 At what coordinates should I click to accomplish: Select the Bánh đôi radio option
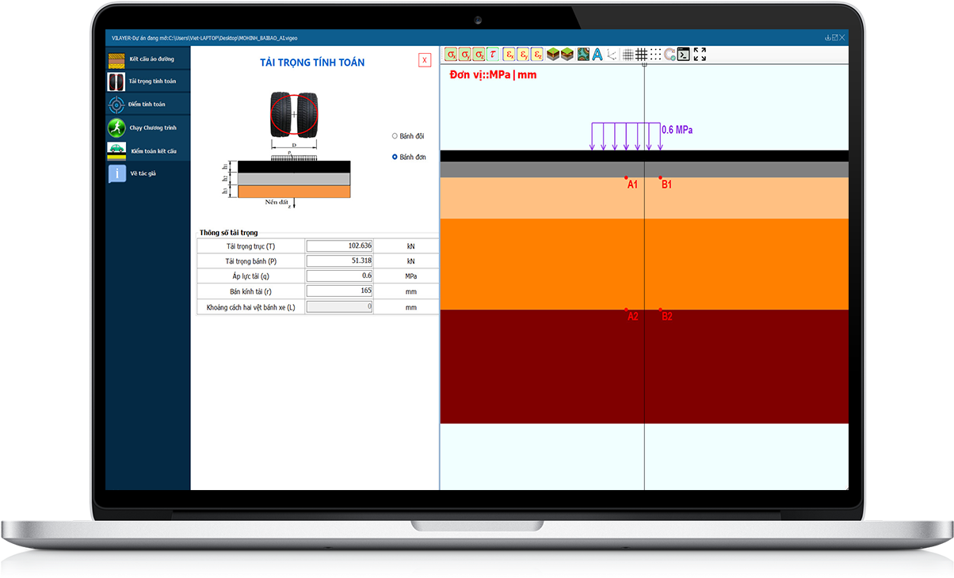click(x=395, y=135)
